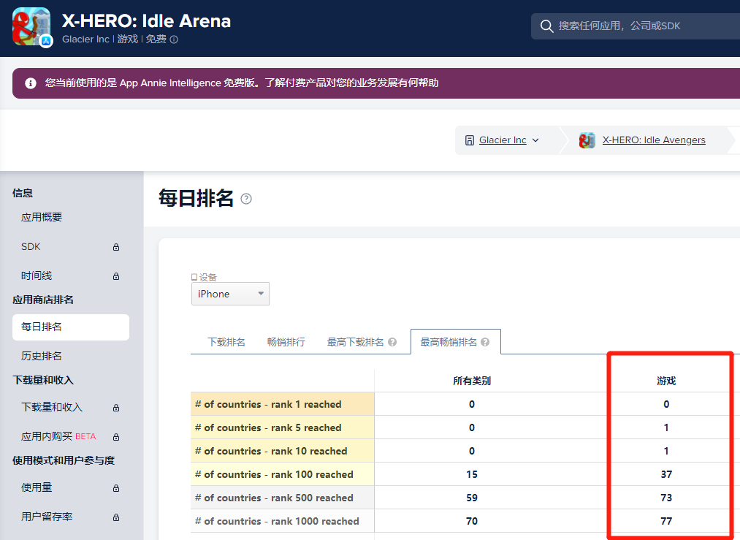This screenshot has height=540, width=740.
Task: Click the info icon next to 免费
Action: pyautogui.click(x=174, y=39)
